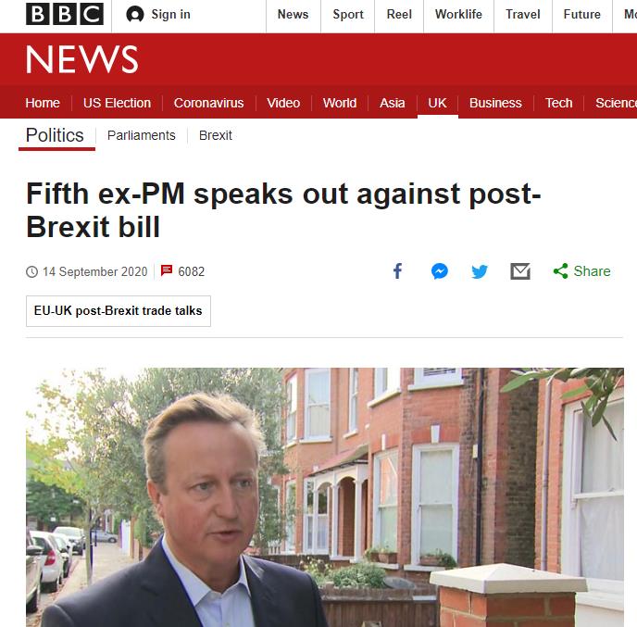
Task: Share via Facebook Messenger icon
Action: pos(440,271)
